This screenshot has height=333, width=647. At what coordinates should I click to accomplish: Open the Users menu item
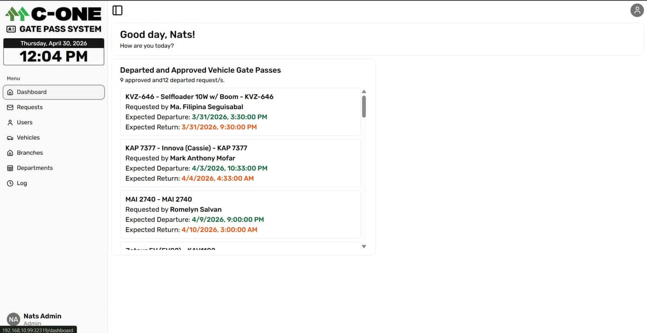tap(53, 123)
